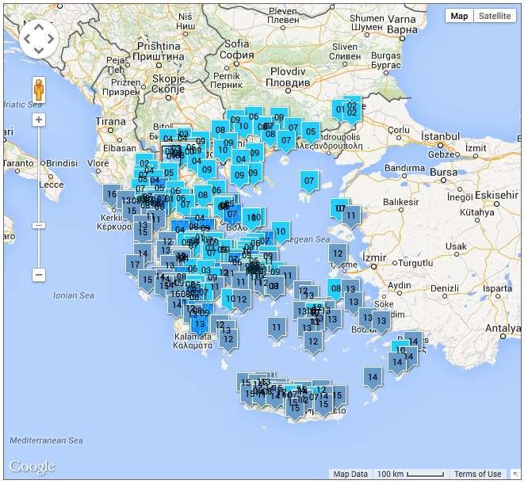Select the isolated 14 marker east of Crete
This screenshot has height=484, width=528.
click(373, 379)
